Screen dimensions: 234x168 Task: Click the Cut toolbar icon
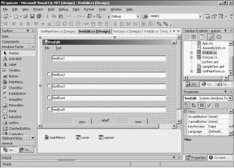click(x=47, y=16)
